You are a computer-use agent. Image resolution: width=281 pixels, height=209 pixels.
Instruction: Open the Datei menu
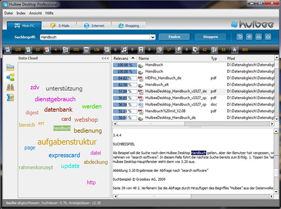point(9,13)
